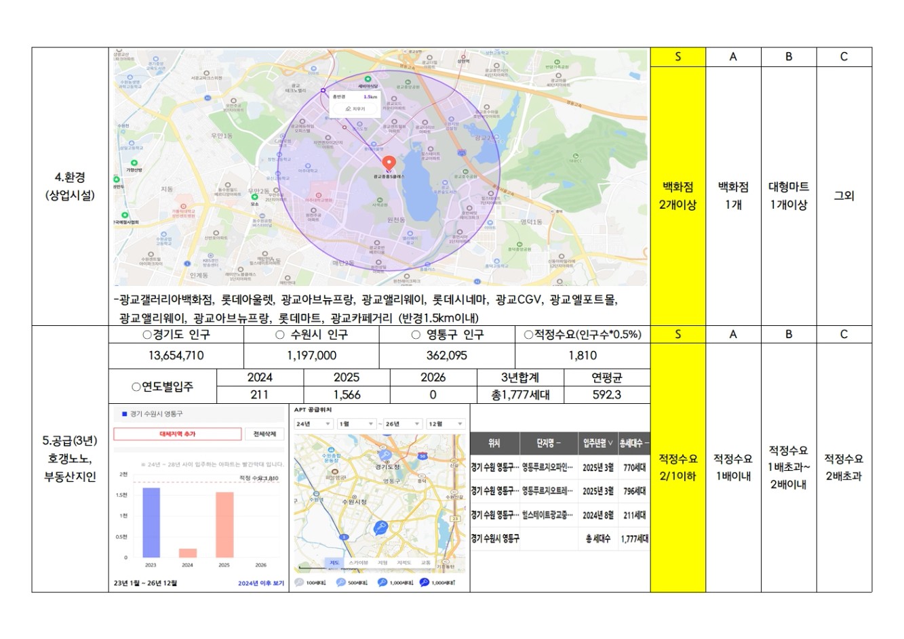Click the 1,566 value under 2025
Viewport: 904px width, 639px height.
pos(347,395)
